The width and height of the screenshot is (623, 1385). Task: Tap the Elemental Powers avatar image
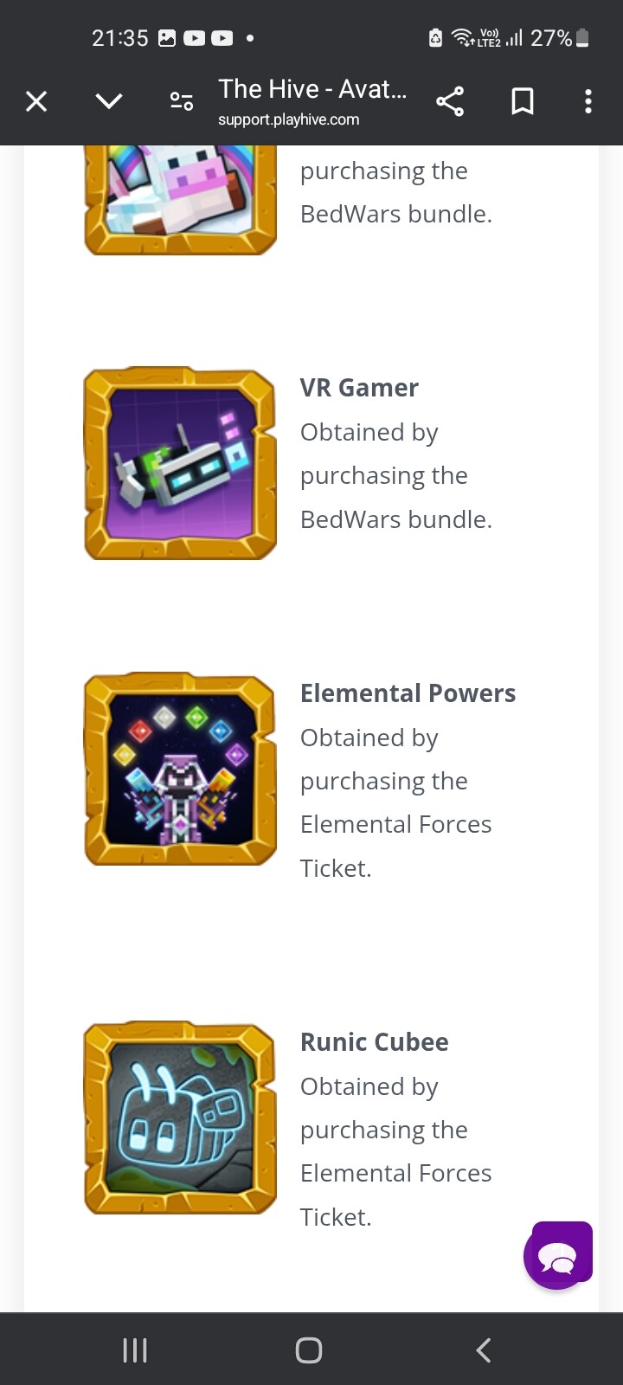point(180,770)
